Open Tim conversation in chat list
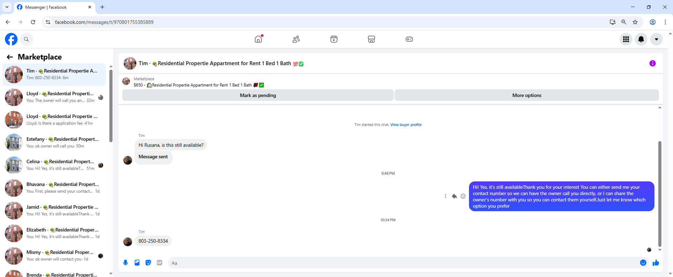This screenshot has height=277, width=673. click(x=54, y=74)
